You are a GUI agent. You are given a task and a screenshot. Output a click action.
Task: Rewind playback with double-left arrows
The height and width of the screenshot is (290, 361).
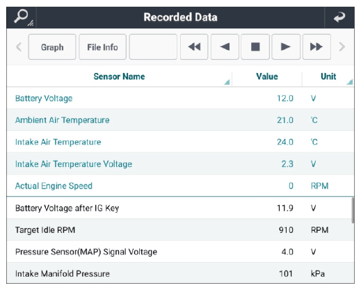pos(194,47)
